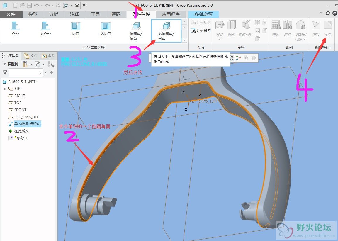
Task: Click the 连接 edit feature tool
Action: click(x=316, y=28)
